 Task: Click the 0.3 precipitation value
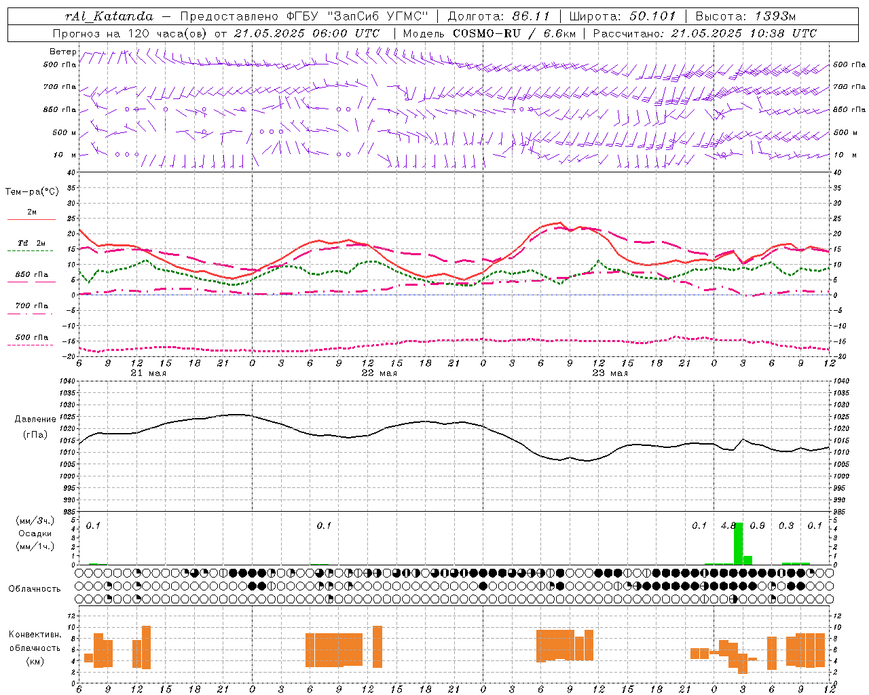point(786,526)
